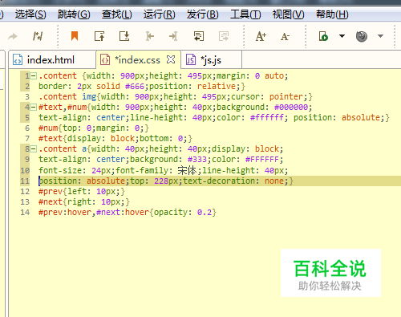Click the indent right arrow icon

[173, 36]
